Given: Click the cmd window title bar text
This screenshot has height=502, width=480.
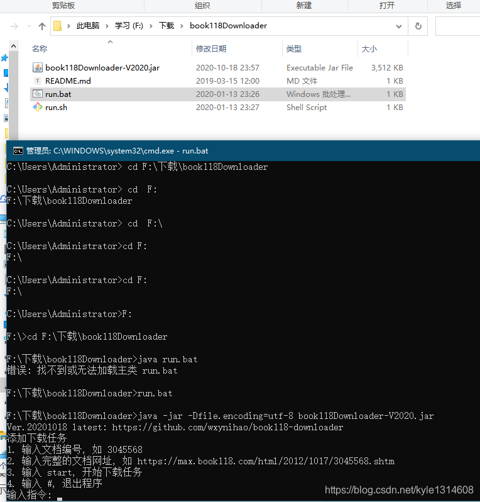Looking at the screenshot, I should pos(117,151).
